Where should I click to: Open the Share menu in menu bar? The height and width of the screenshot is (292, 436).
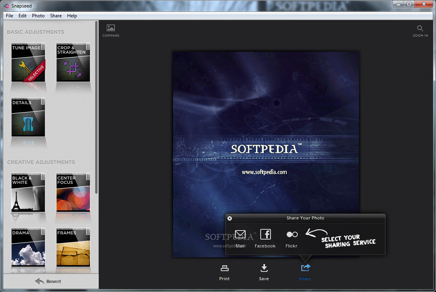[x=56, y=16]
